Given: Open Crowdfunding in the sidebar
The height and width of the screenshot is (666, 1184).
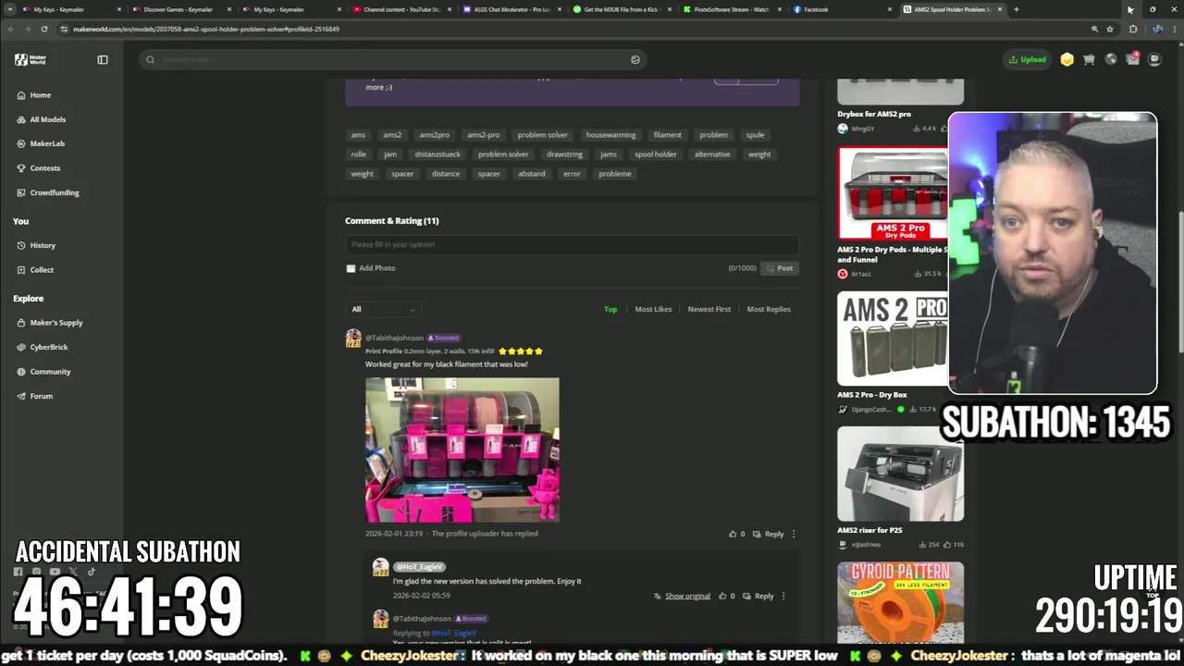Looking at the screenshot, I should coord(47,192).
